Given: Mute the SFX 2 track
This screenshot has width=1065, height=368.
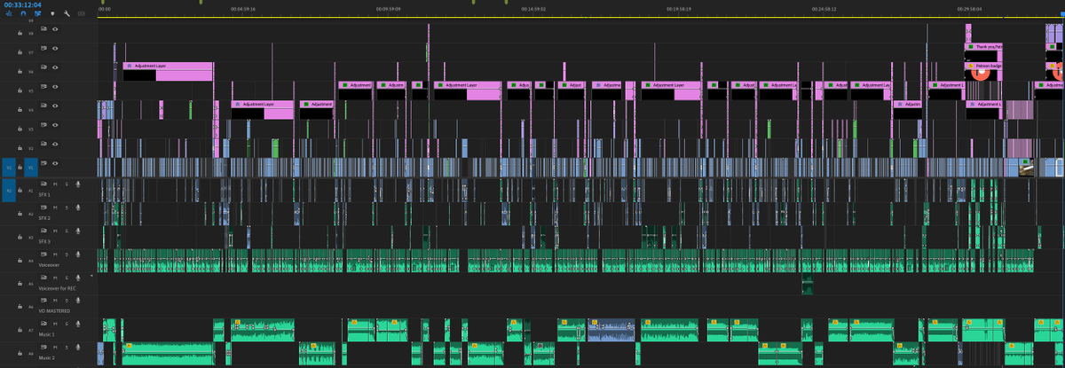Looking at the screenshot, I should click(x=55, y=207).
